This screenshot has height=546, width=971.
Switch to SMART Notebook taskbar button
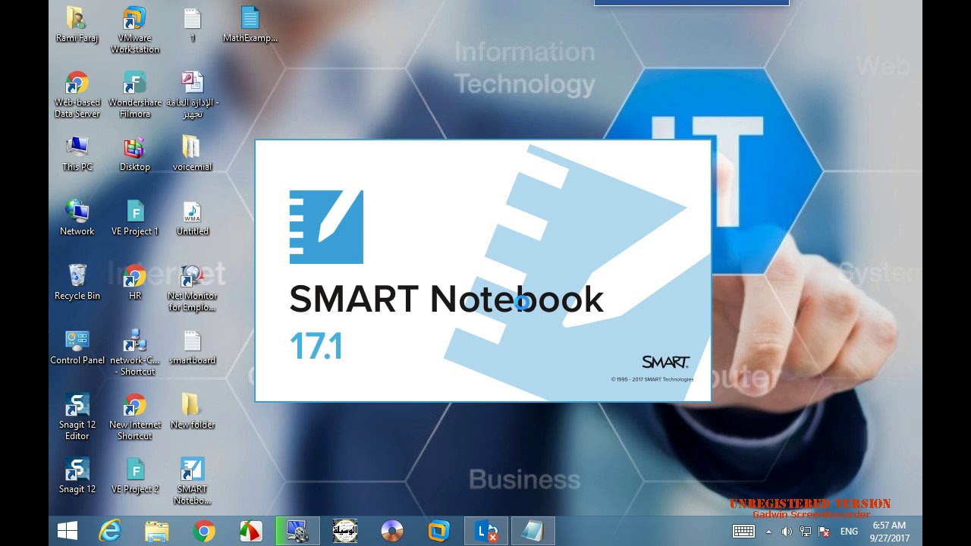click(x=533, y=532)
